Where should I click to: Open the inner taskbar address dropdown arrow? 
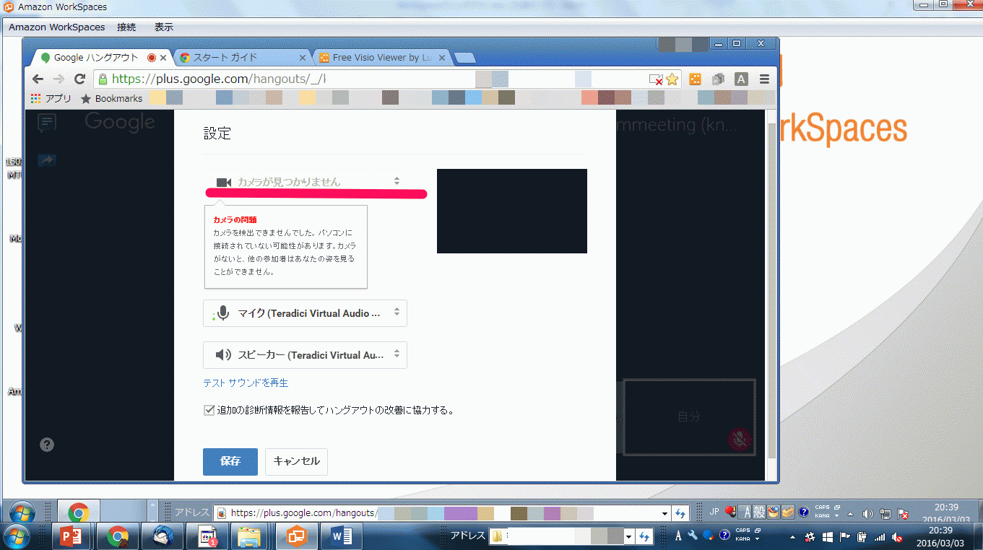click(664, 513)
